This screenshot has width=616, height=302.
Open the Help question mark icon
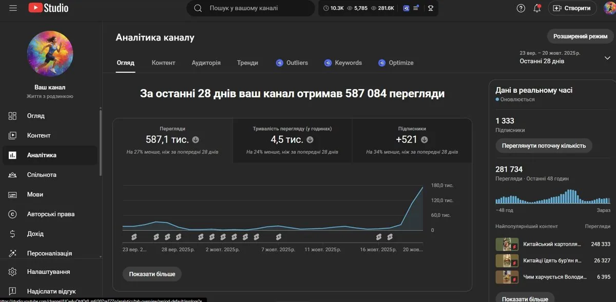click(x=521, y=8)
